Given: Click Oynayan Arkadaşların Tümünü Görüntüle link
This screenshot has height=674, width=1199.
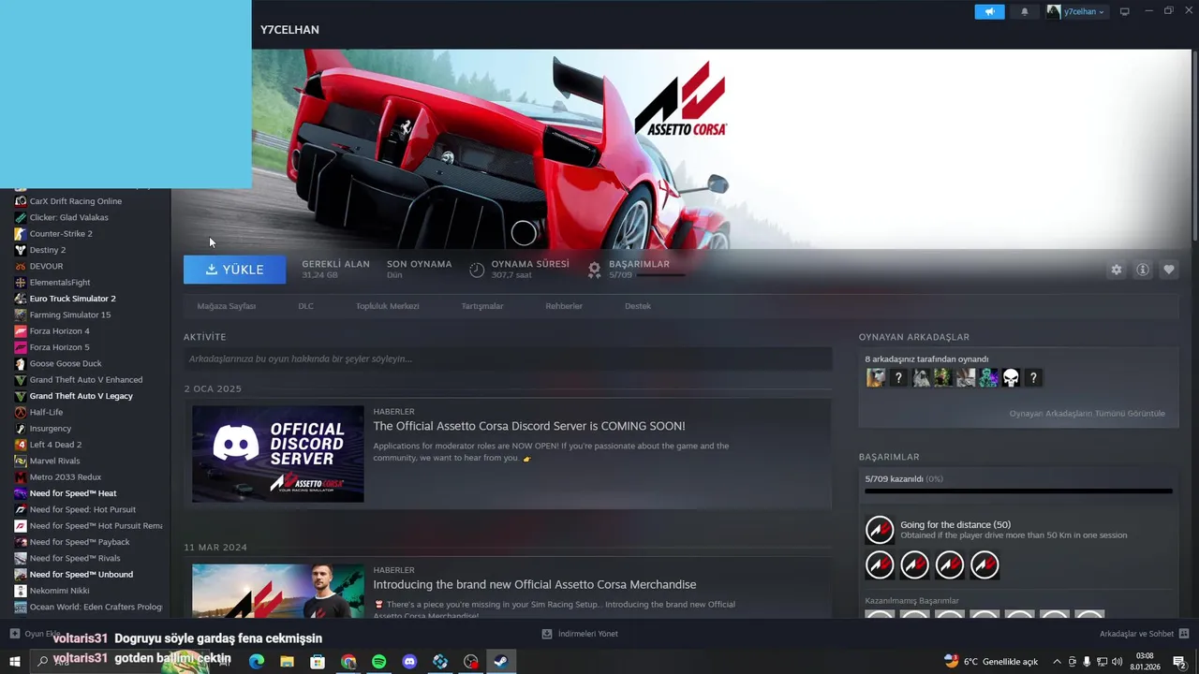Looking at the screenshot, I should click(1087, 413).
